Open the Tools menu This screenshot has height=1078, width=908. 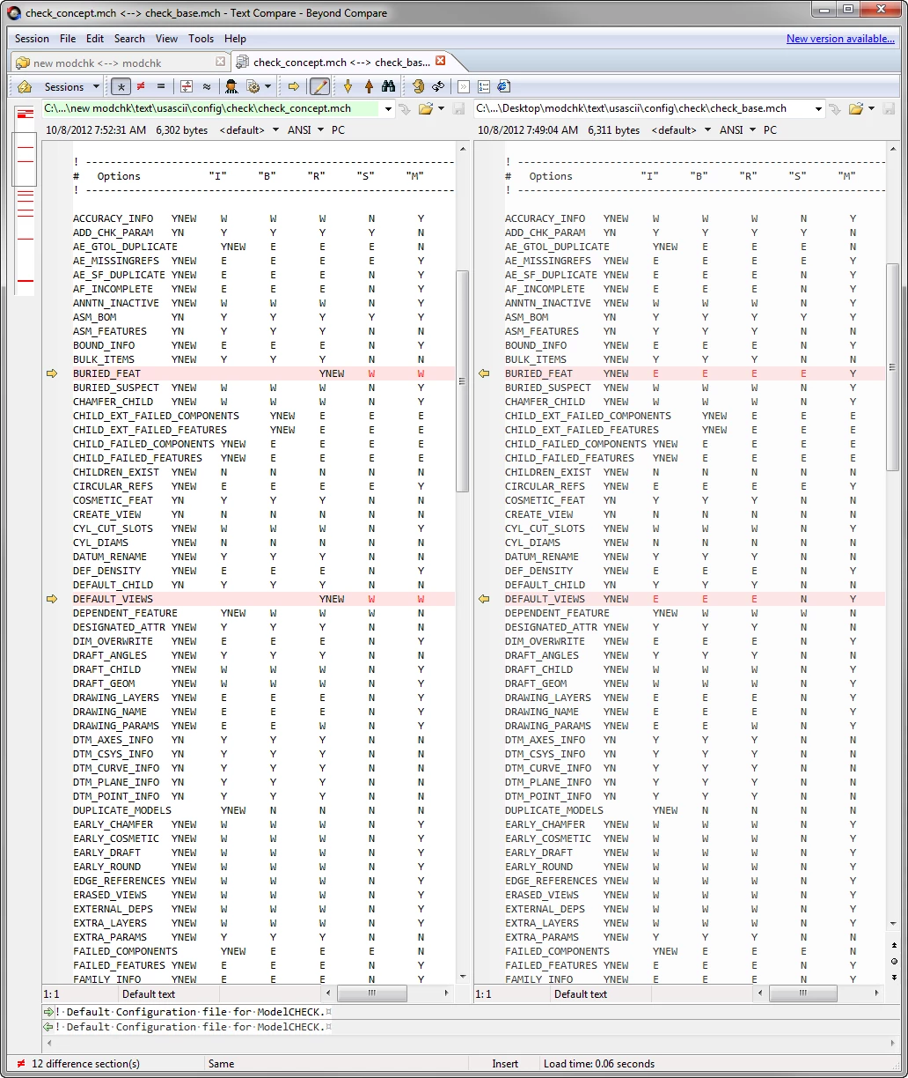click(x=201, y=39)
